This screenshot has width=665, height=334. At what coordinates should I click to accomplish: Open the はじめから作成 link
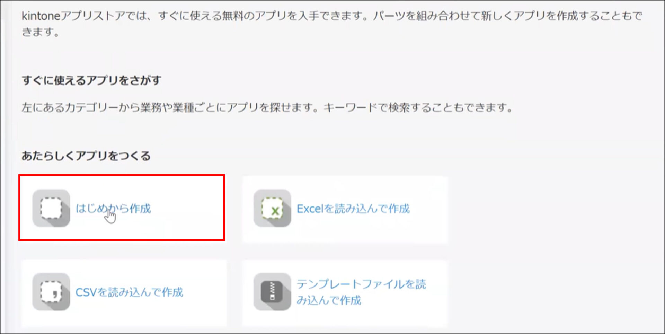[113, 209]
